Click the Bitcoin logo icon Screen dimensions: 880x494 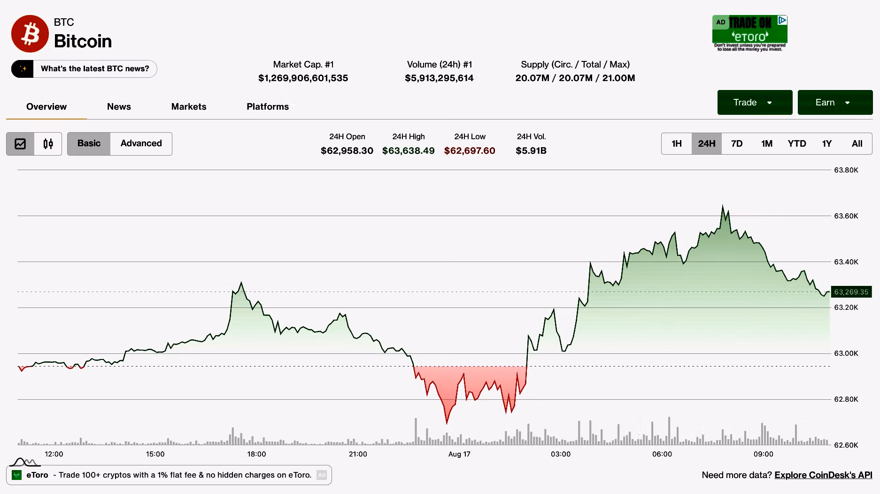coord(30,34)
